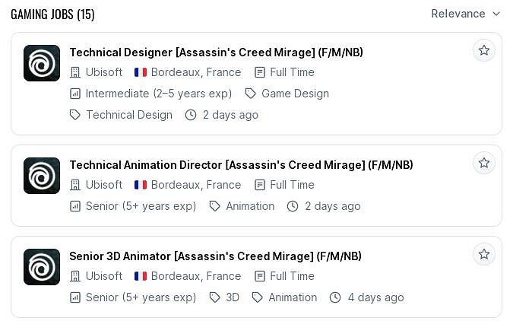Image resolution: width=513 pixels, height=321 pixels.
Task: Click company building icon on Senior 3D Animator card
Action: pyautogui.click(x=74, y=276)
